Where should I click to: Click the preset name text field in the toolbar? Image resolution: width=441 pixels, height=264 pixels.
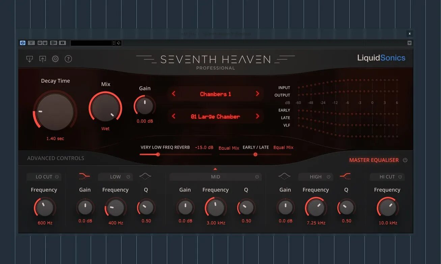91,43
